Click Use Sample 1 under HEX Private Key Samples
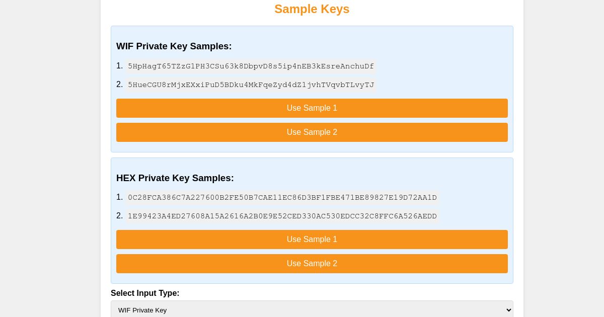604x317 pixels. tap(312, 240)
